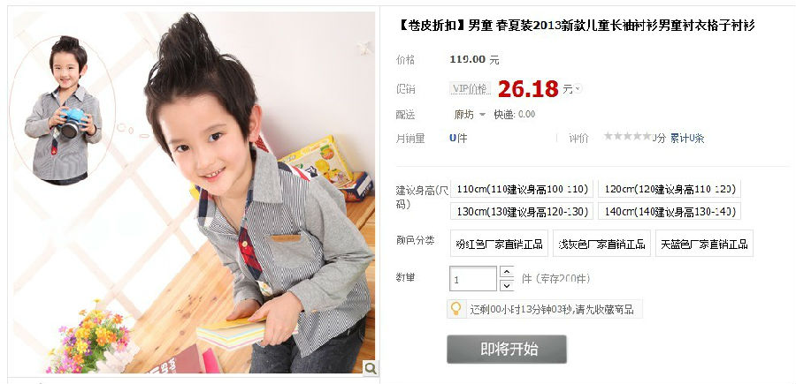Click the product title text
Screen dimensions: 796x384
tap(575, 26)
